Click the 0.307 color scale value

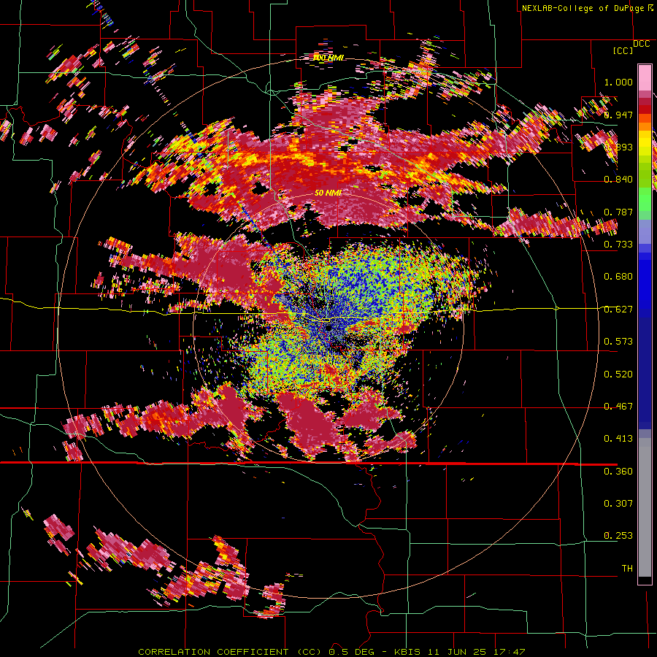click(618, 504)
